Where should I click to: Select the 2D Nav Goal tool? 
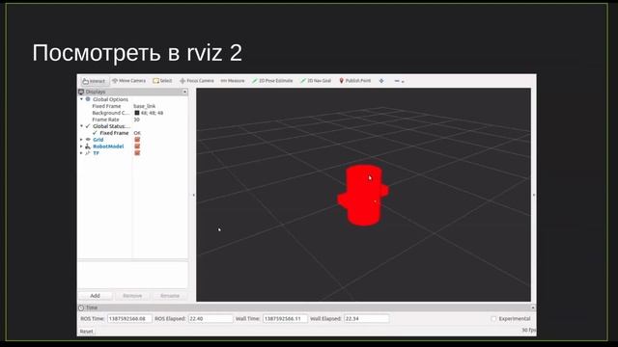[316, 81]
